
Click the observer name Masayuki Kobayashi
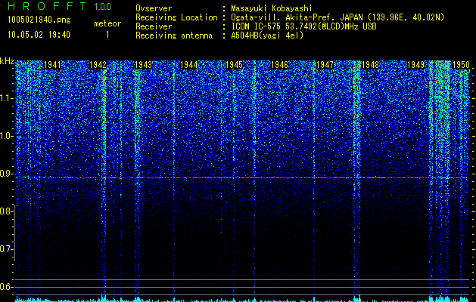(272, 8)
